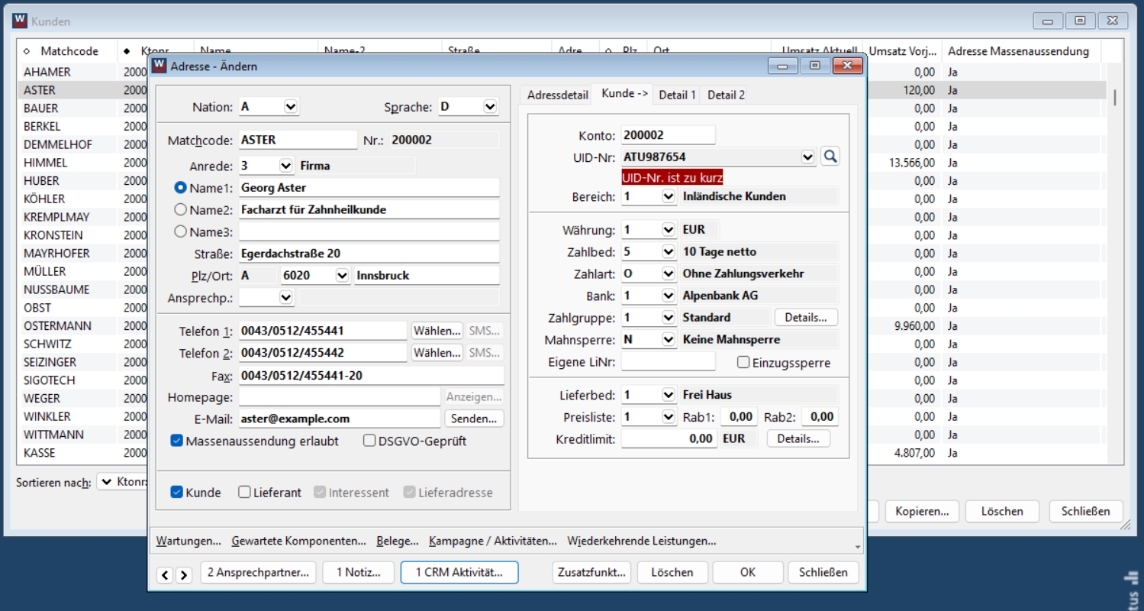This screenshot has height=611, width=1144.
Task: Open the 1 Notiz... button
Action: [358, 572]
